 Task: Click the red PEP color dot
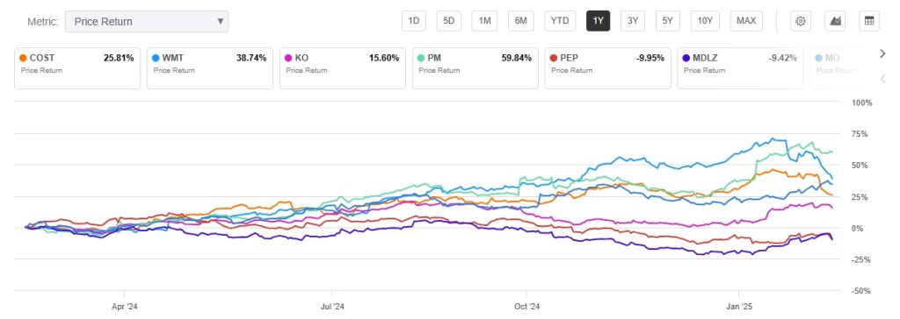pos(554,58)
